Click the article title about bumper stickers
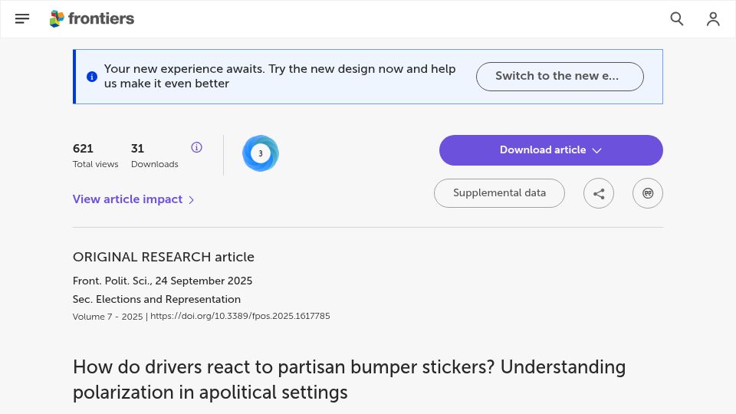736x414 pixels. (350, 379)
